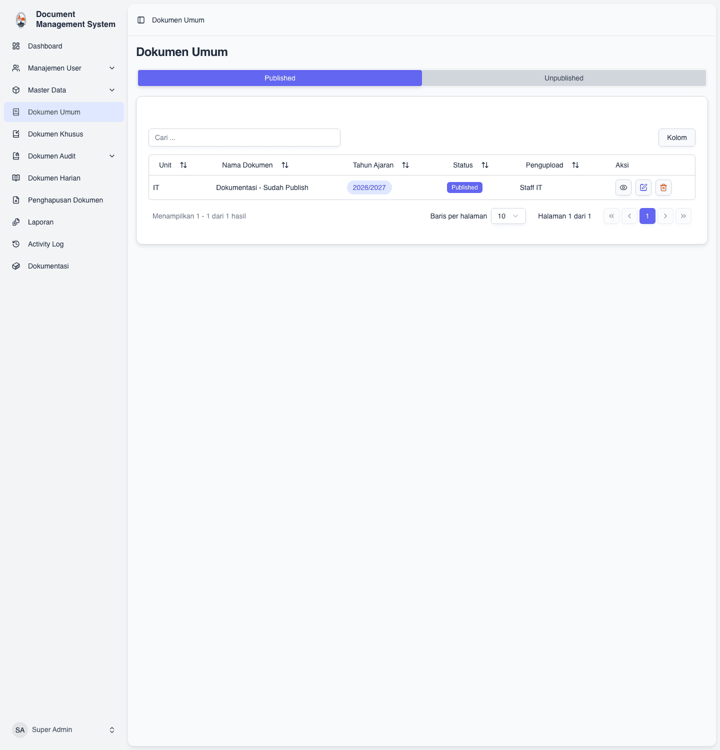Delete the Dokumentasi - Sudah Publish row
Viewport: 720px width, 750px height.
663,187
